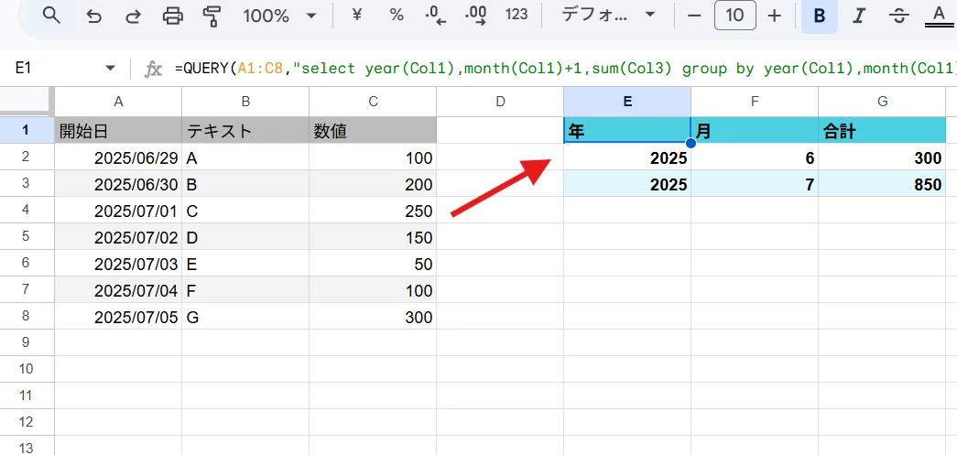Open the 100% zoom dropdown

tap(280, 16)
